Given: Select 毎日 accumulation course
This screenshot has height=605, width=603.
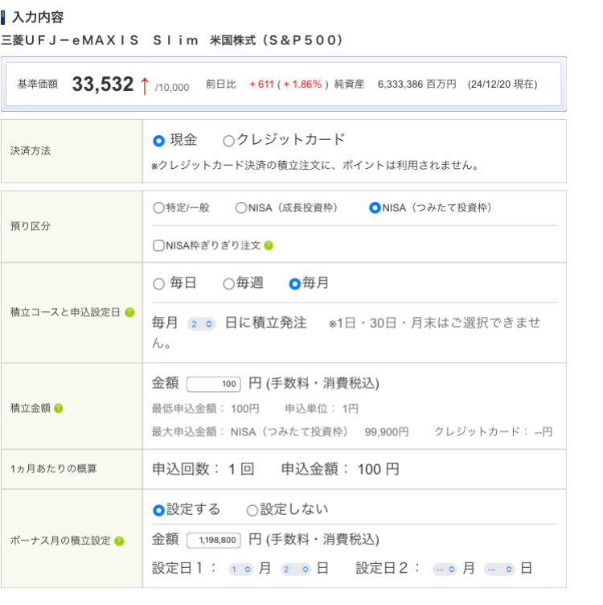Looking at the screenshot, I should tap(159, 283).
